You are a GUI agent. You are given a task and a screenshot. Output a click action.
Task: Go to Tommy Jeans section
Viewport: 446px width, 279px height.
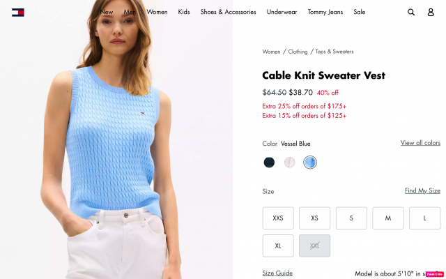325,12
